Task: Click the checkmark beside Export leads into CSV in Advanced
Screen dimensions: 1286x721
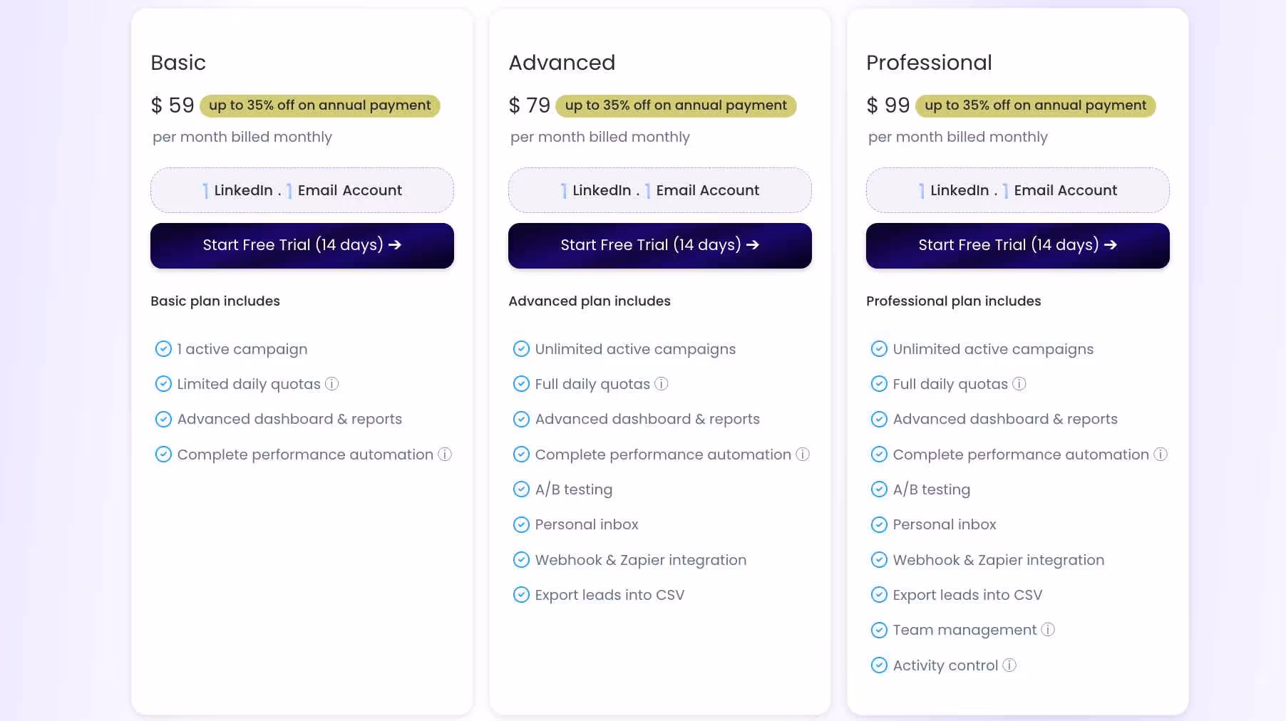Action: [x=520, y=595]
